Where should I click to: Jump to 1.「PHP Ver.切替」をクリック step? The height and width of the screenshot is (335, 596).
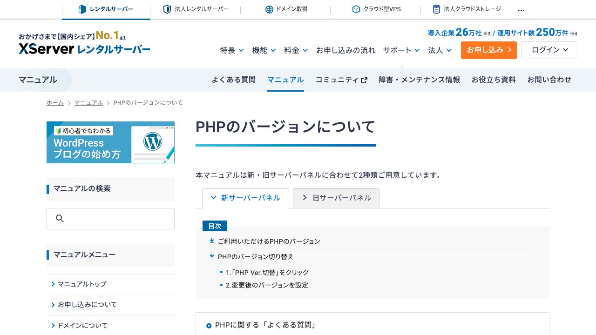click(267, 273)
